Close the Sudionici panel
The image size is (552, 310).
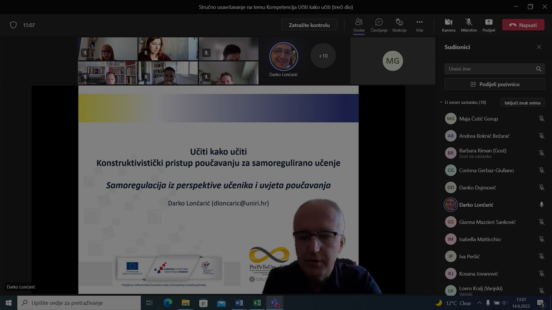(539, 47)
